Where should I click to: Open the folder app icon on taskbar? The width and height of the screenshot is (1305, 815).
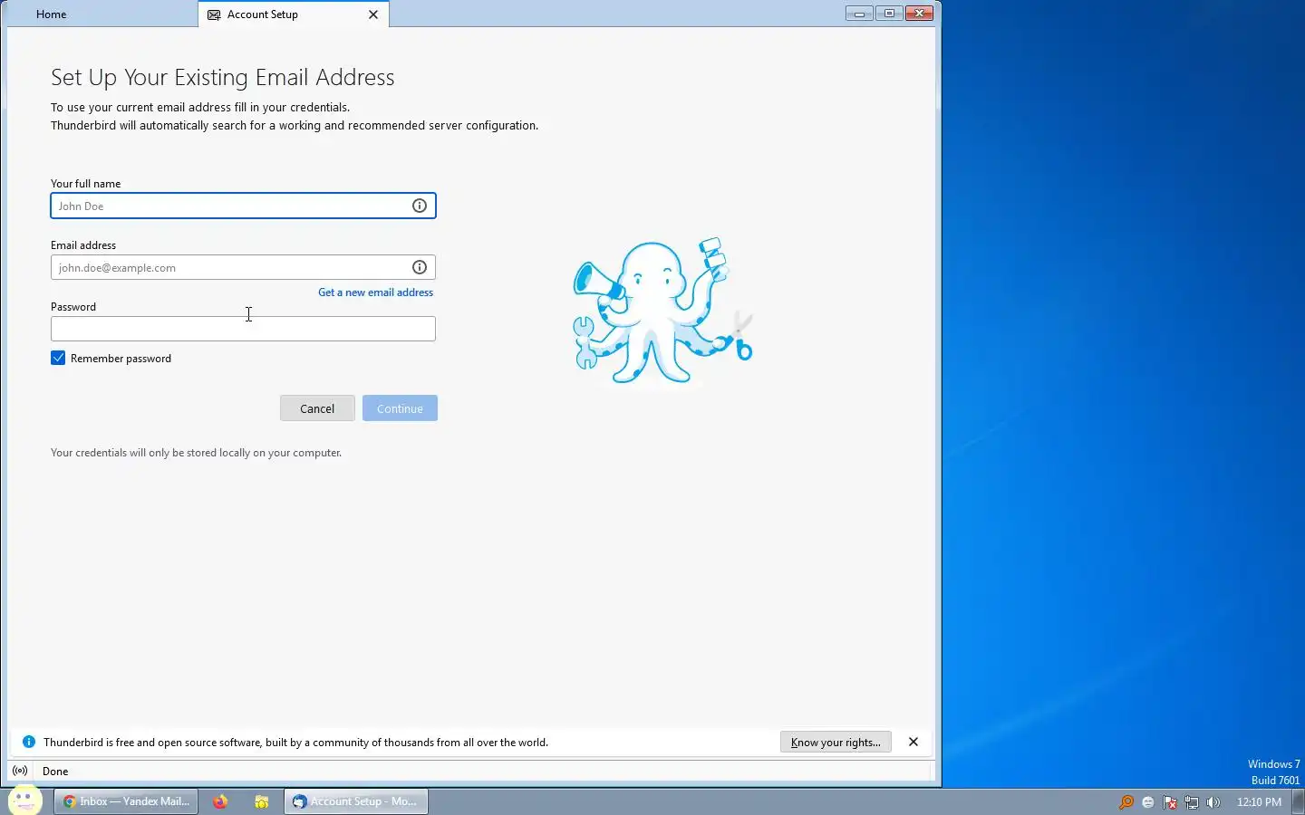261,801
